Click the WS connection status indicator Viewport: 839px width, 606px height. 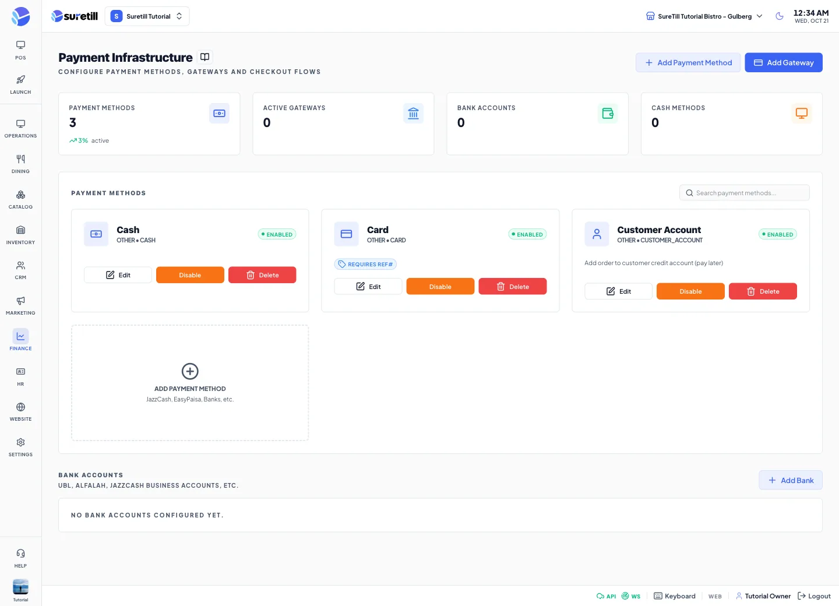pos(631,596)
